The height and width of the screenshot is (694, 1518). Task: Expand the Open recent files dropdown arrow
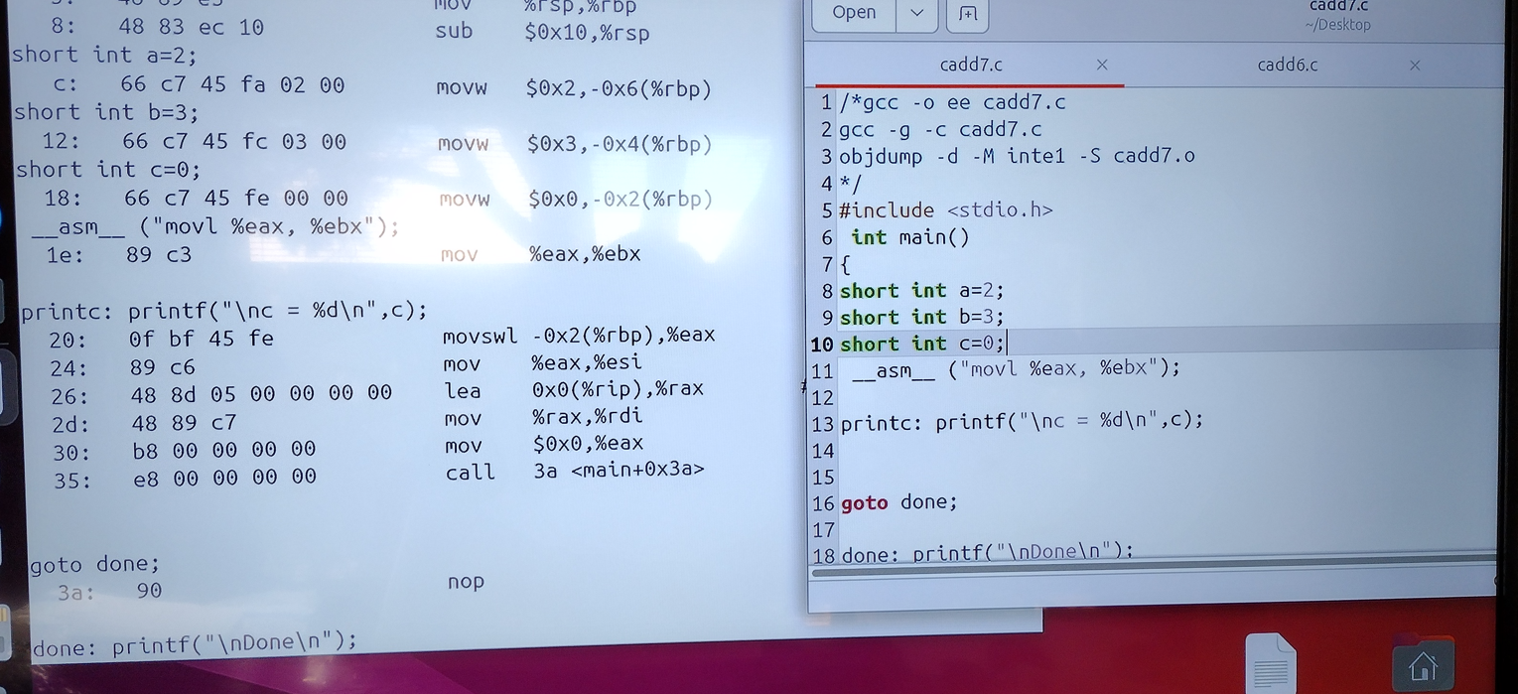tap(916, 13)
